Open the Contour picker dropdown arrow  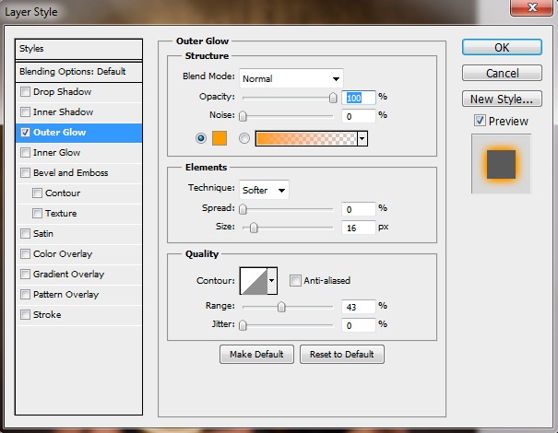click(x=272, y=280)
